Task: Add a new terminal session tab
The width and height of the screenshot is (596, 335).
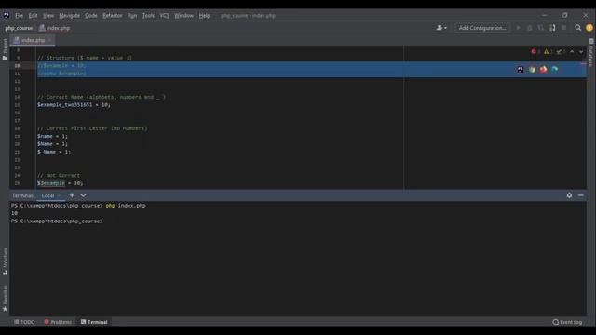Action: point(72,195)
